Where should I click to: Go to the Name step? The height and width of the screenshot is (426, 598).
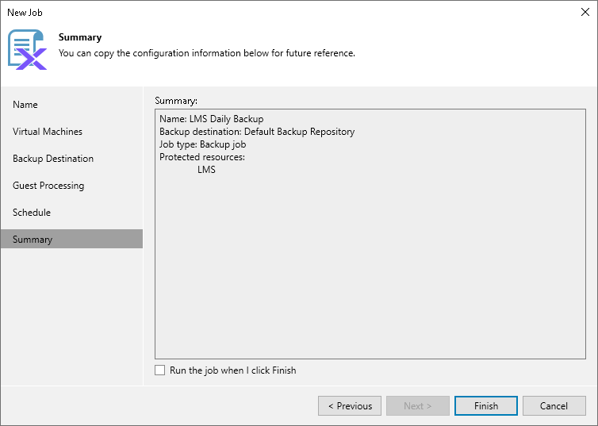25,105
